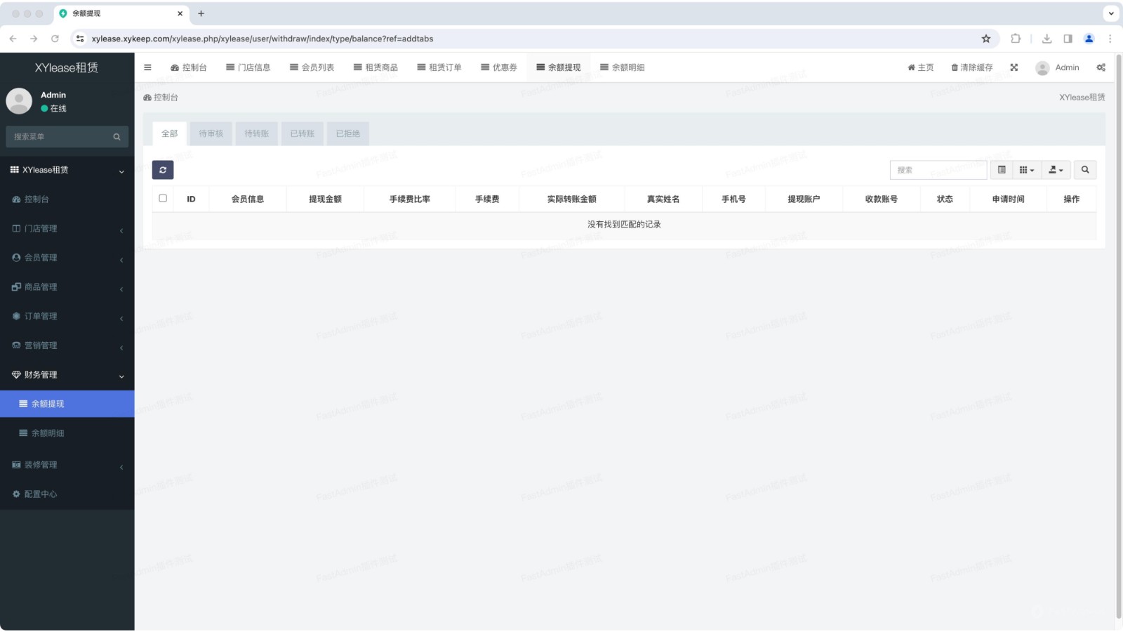Image resolution: width=1123 pixels, height=632 pixels.
Task: Open the Admin user menu at top right
Action: point(1058,67)
